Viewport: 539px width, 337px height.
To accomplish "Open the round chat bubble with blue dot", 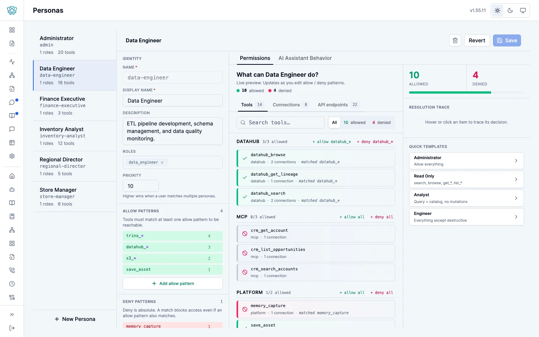I will click(x=12, y=102).
